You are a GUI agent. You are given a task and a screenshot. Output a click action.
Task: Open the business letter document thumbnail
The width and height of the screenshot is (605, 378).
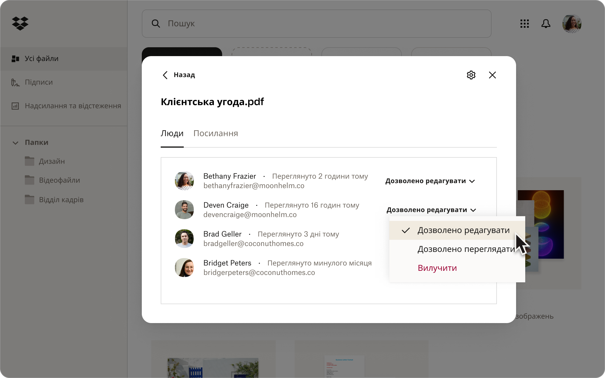[x=344, y=367]
